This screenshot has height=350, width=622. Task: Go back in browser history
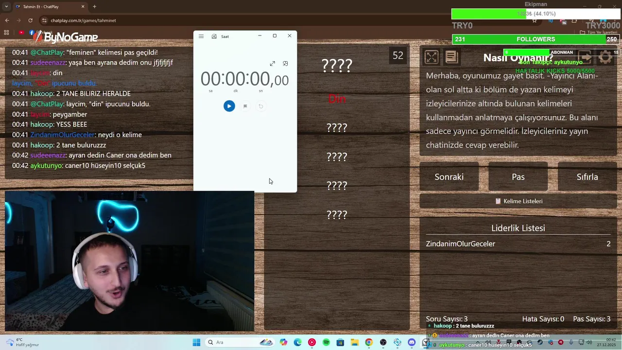point(7,20)
